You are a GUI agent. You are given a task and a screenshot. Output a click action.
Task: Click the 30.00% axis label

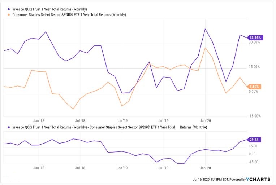tap(254, 42)
